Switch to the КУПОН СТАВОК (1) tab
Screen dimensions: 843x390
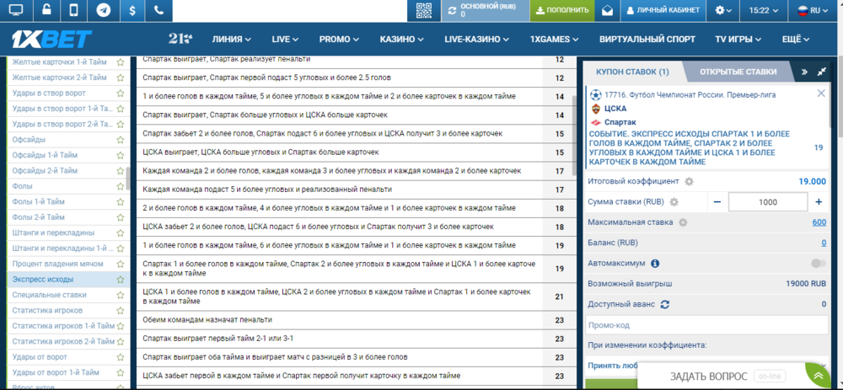point(633,72)
